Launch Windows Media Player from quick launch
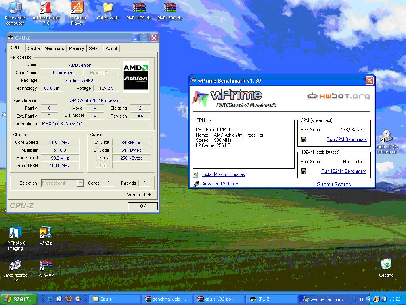This screenshot has height=305, width=406. [x=78, y=299]
